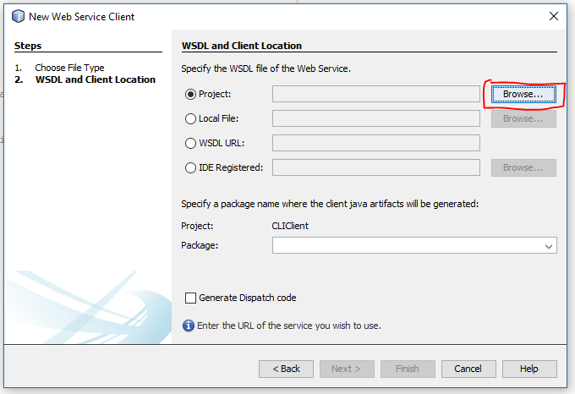The height and width of the screenshot is (394, 575).
Task: Click the highlighted Browse button for Project
Action: point(523,94)
